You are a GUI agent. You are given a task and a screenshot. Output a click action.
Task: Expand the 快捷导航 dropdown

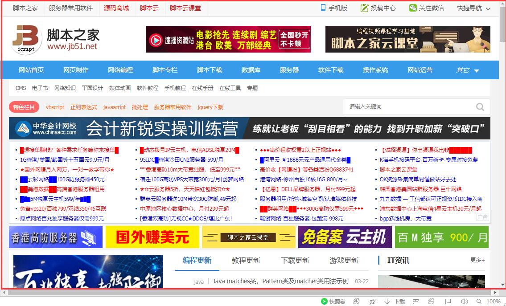(474, 8)
